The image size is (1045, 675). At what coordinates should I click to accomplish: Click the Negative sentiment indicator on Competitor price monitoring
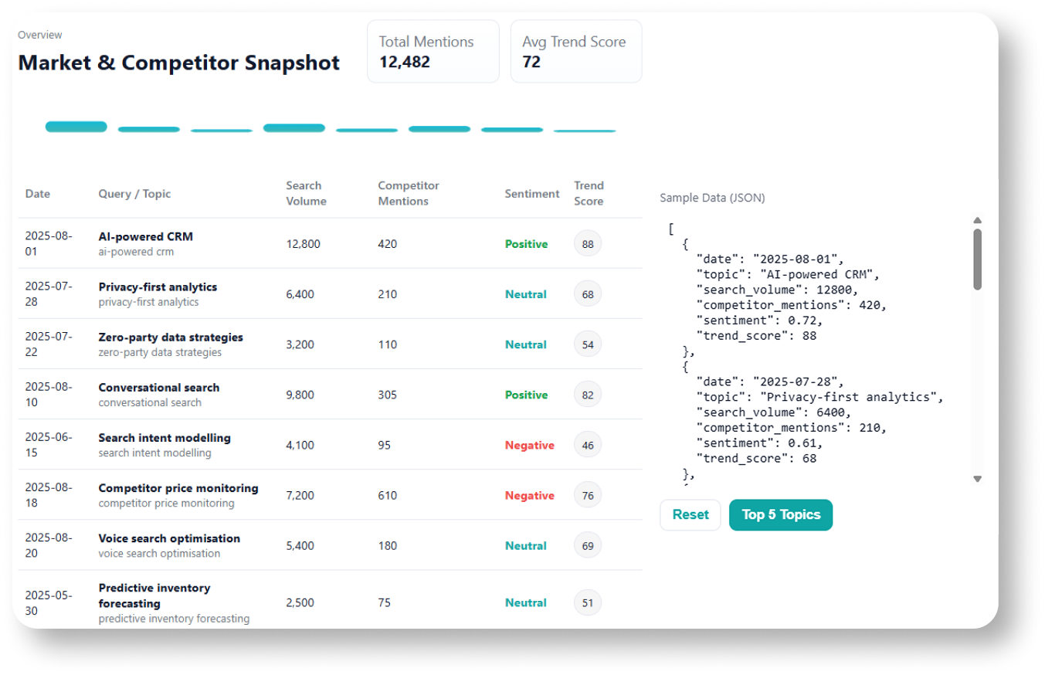coord(530,495)
